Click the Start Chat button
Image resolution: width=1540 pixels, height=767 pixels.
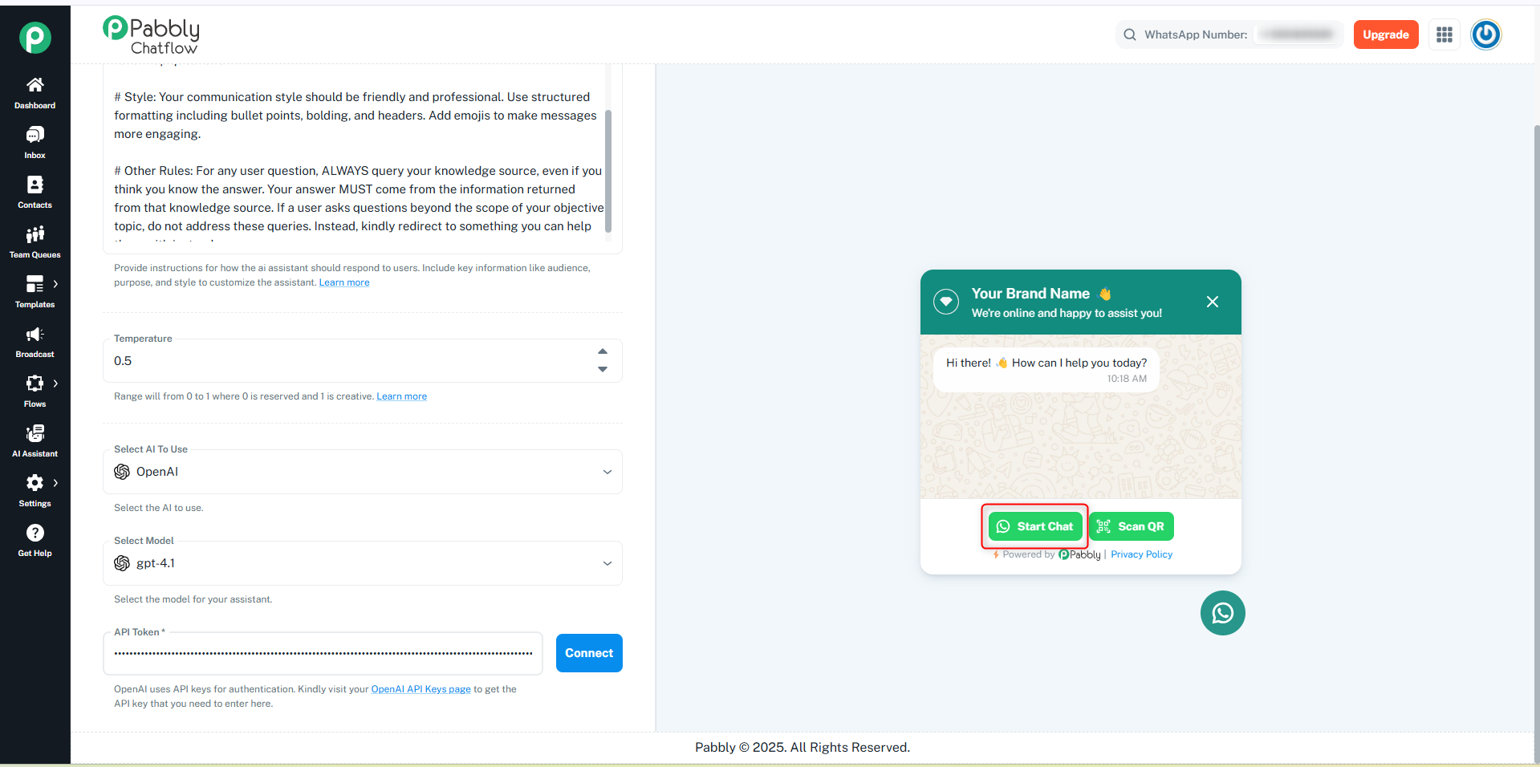[1035, 526]
